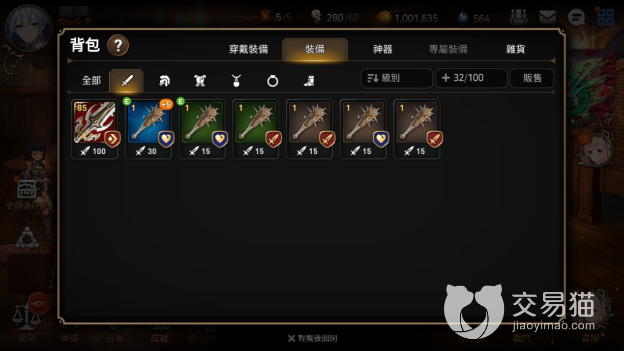Switch to the 神器 tab
Screen dimensions: 624x351
383,49
